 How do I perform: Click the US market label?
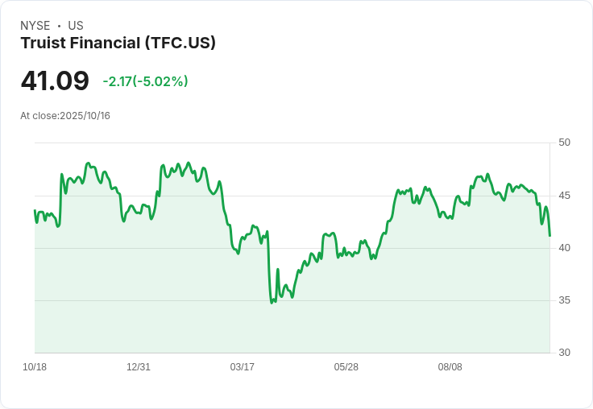click(x=76, y=25)
